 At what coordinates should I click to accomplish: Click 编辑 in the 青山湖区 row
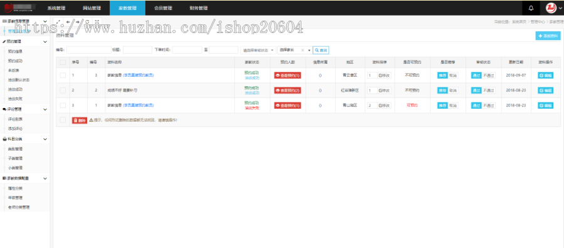pos(546,106)
